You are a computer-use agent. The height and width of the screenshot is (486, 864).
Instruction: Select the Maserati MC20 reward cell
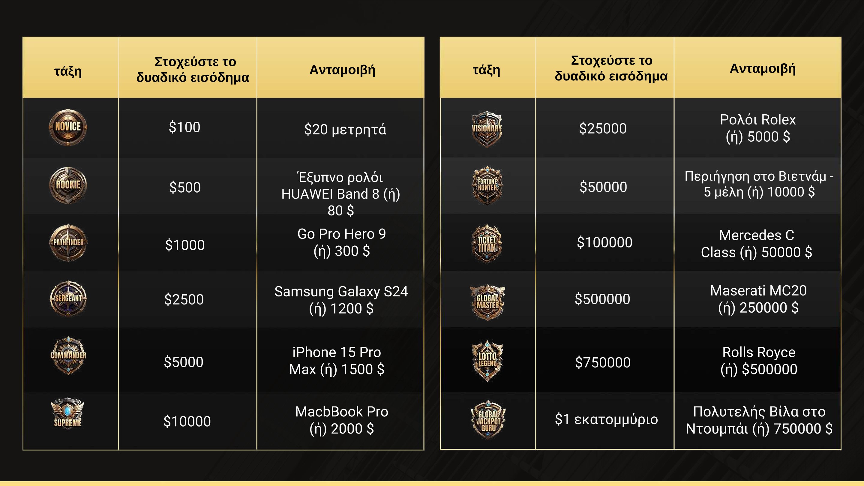[758, 299]
